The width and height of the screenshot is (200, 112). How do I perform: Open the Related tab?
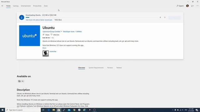click(x=119, y=68)
